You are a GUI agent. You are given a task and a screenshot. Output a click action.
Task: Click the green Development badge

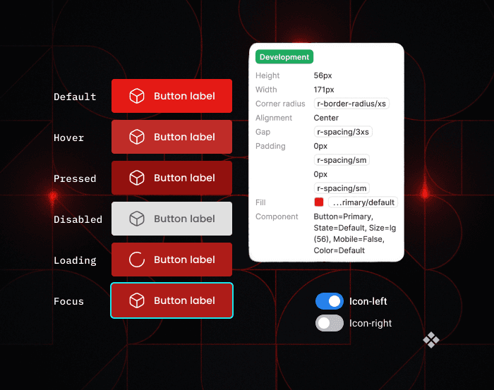[284, 57]
